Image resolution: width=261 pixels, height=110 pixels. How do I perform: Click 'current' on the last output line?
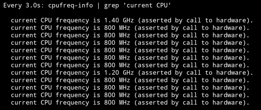(24, 103)
